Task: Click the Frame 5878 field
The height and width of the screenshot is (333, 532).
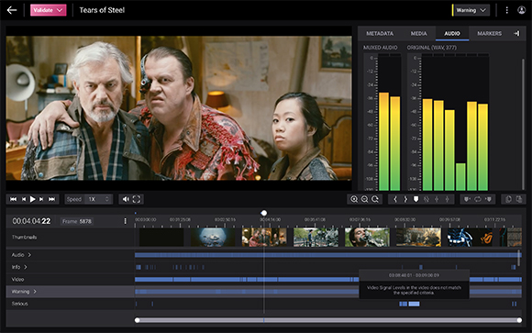Action: click(x=77, y=221)
